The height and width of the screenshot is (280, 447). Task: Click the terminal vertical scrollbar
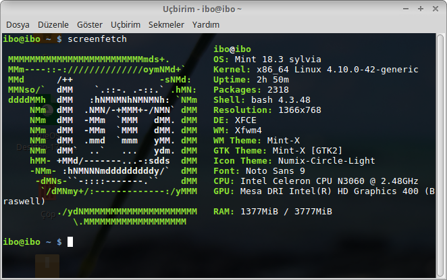[440, 156]
